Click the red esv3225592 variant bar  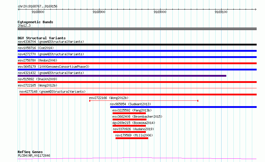pos(129,113)
